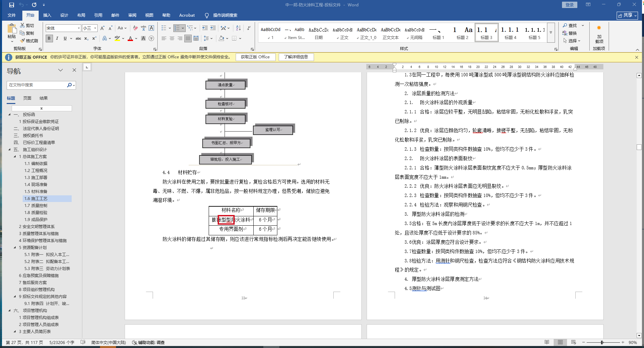Apply distributed alignment to the paragraph

[x=196, y=38]
